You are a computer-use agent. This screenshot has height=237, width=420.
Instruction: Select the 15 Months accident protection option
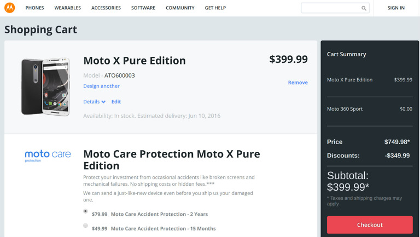click(85, 226)
